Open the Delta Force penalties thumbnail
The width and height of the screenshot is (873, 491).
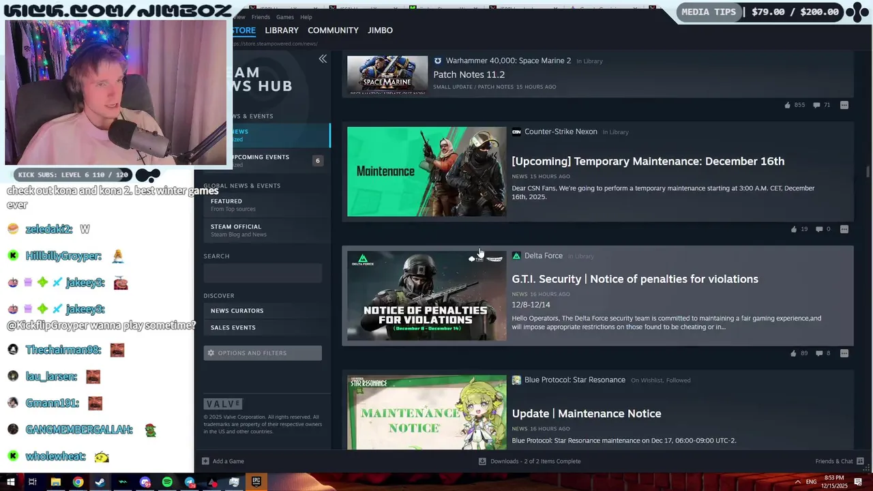tap(427, 296)
